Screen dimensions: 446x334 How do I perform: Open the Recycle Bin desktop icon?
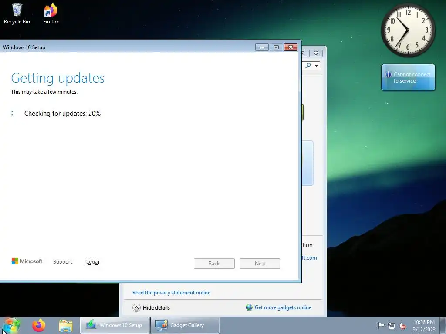tap(17, 14)
